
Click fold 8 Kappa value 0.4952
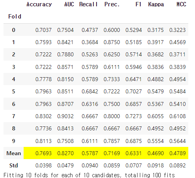[x=156, y=128]
